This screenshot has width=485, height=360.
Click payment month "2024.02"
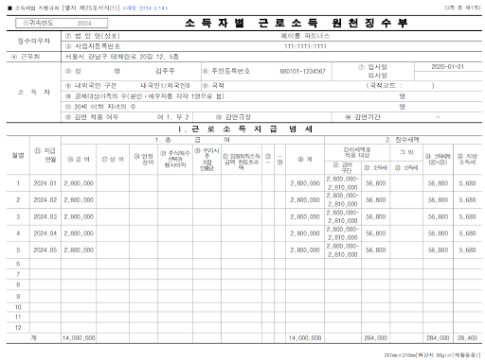[x=45, y=200]
